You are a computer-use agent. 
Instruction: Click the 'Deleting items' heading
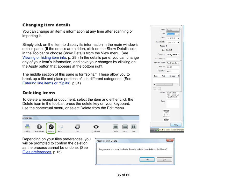pos(39,93)
